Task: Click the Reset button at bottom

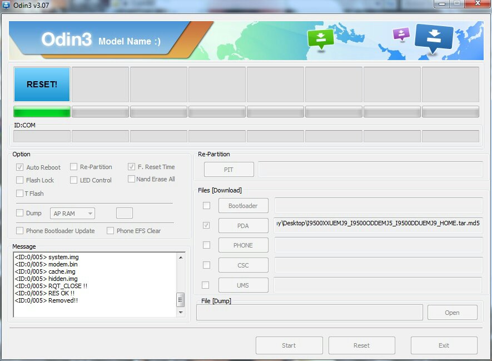Action: 362,345
